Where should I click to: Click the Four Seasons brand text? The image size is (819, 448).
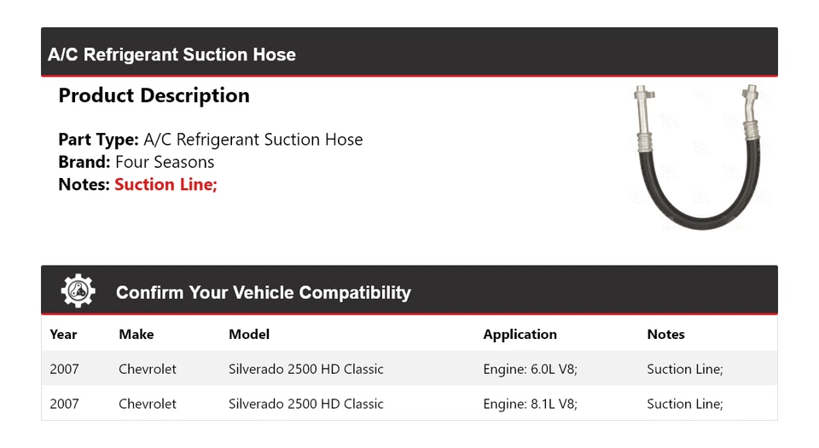click(x=165, y=162)
